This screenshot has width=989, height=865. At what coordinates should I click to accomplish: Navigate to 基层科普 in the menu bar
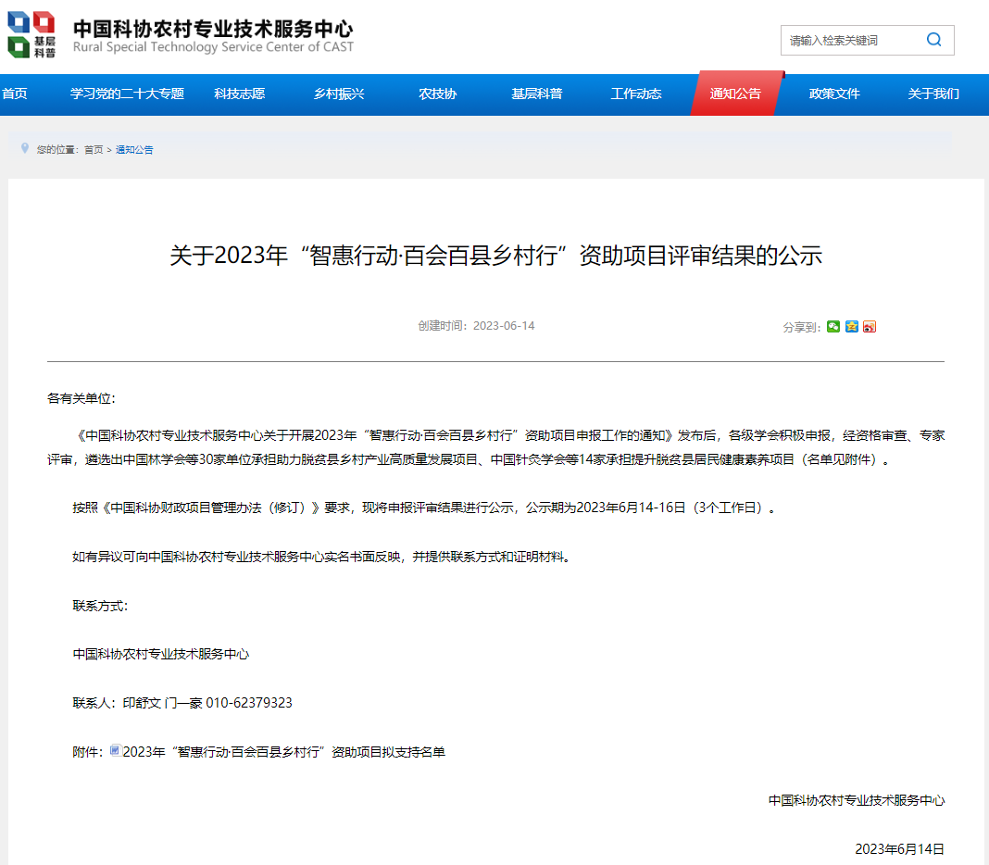[x=537, y=94]
